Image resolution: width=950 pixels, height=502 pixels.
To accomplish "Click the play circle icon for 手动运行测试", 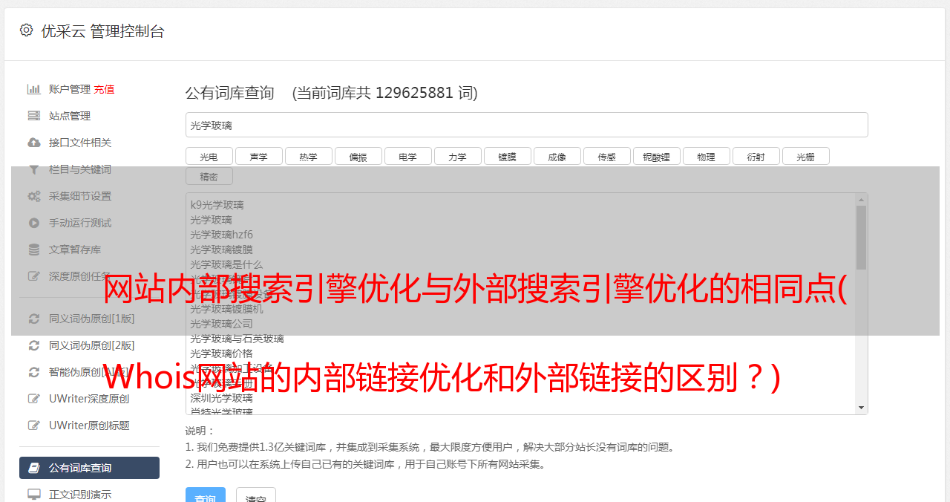I will tap(34, 223).
